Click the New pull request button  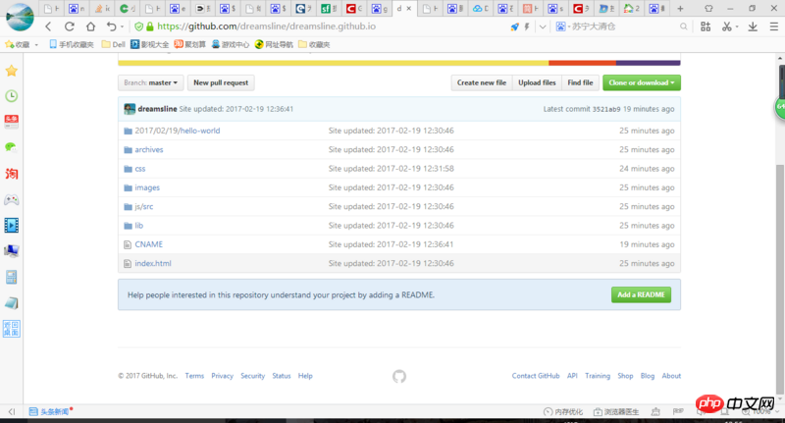[221, 82]
